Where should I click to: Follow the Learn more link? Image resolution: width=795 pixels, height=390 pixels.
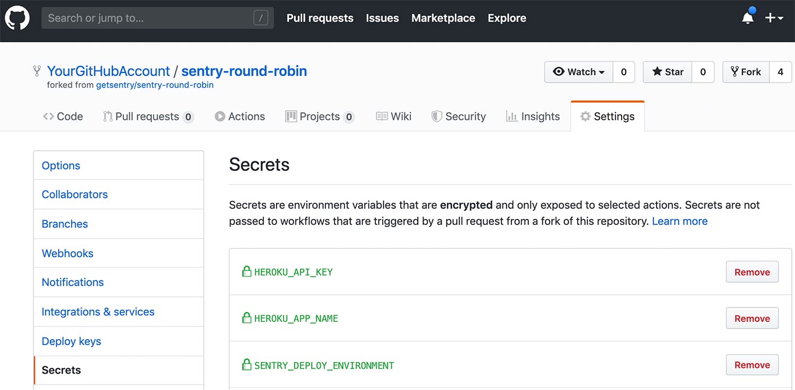point(679,221)
